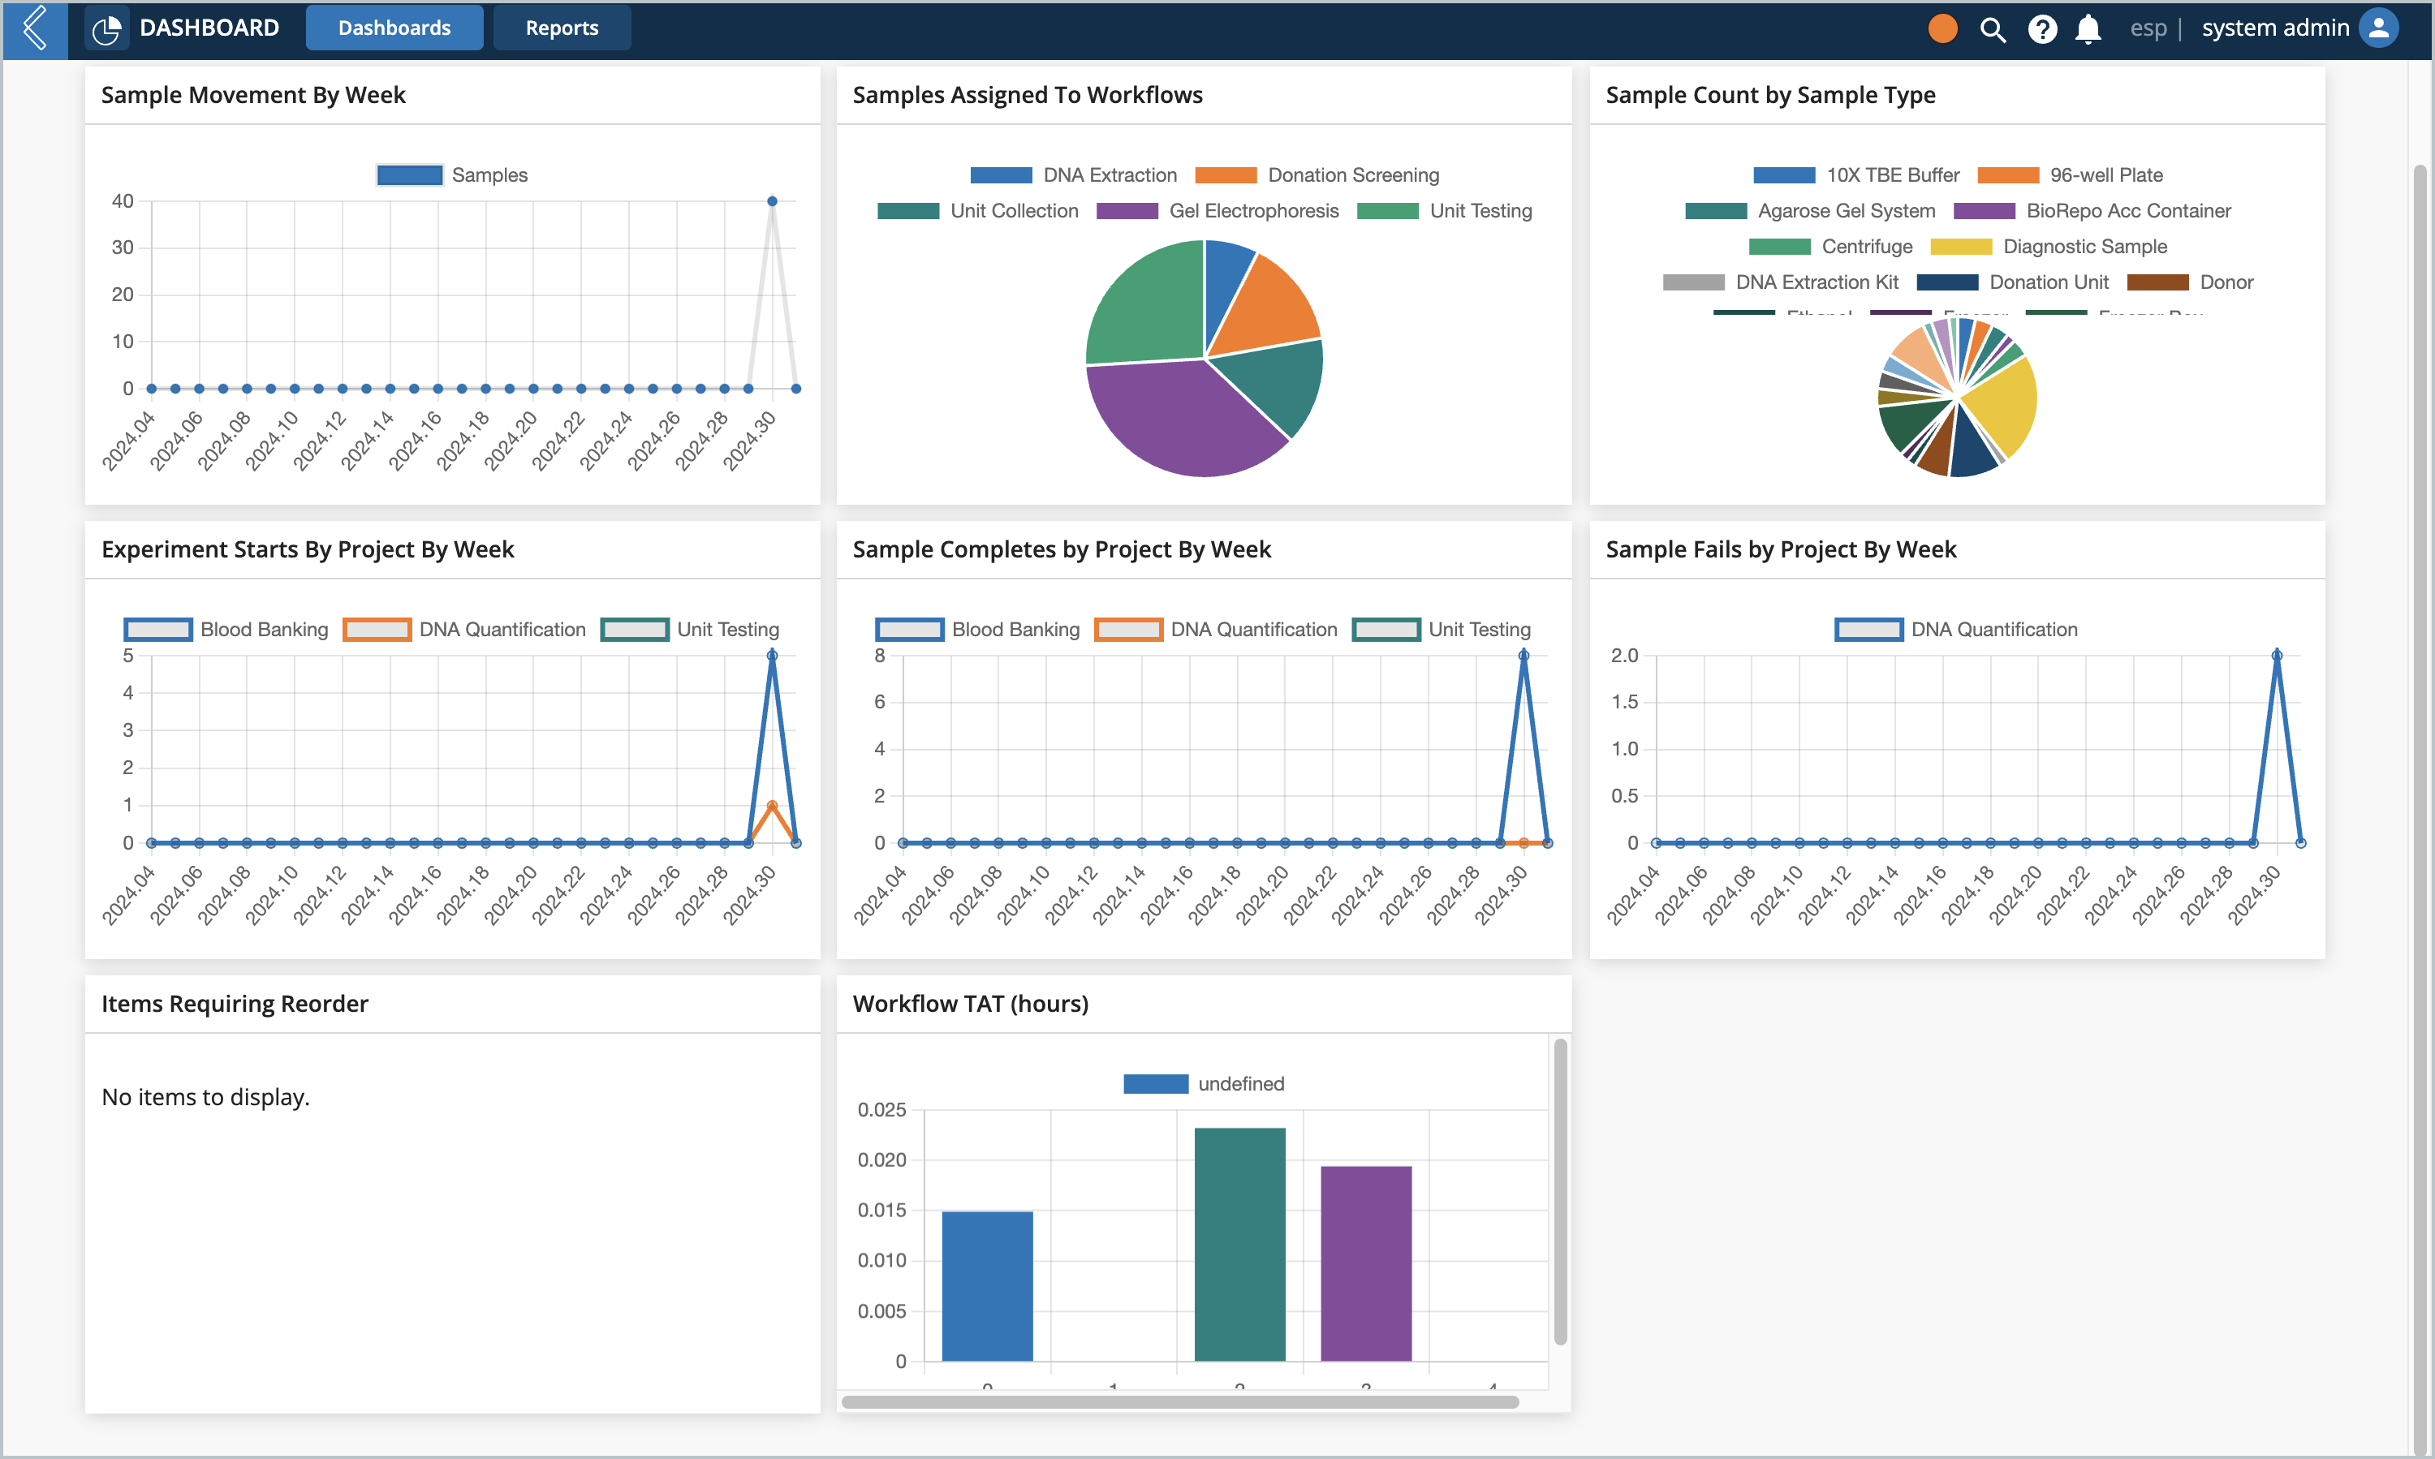Viewport: 2435px width, 1459px height.
Task: Click the blue bar in Workflow TAT
Action: [987, 1286]
